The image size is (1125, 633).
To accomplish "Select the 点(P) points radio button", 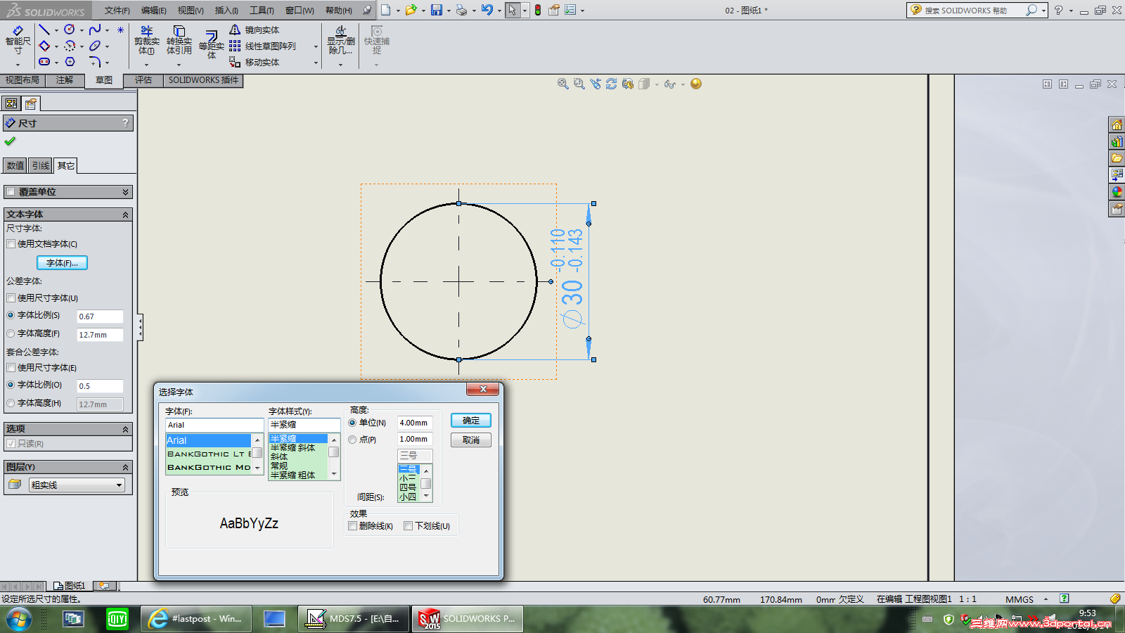I will pos(353,440).
